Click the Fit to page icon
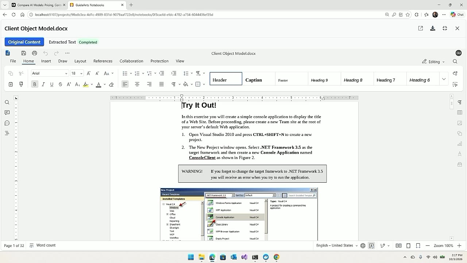This screenshot has width=467, height=263. pyautogui.click(x=408, y=245)
